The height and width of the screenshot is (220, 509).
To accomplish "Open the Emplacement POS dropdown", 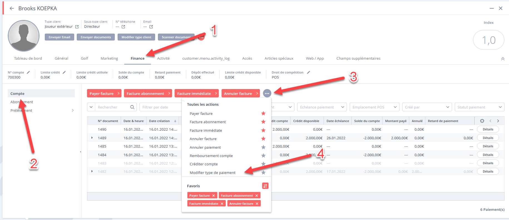I will [374, 107].
